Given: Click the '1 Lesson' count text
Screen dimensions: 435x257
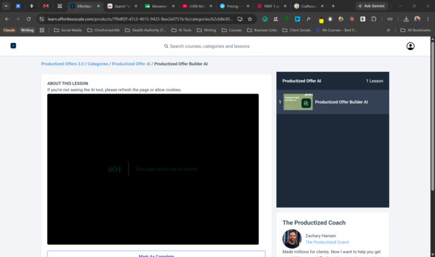Looking at the screenshot, I should pos(375,81).
